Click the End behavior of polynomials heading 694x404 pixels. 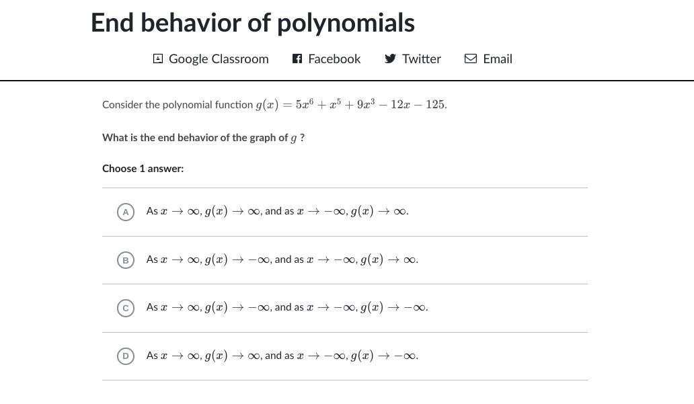pos(253,23)
